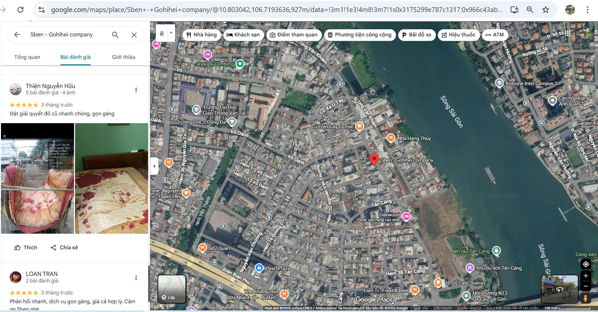Bookmark this page with the star icon
This screenshot has width=598, height=312.
tap(546, 10)
